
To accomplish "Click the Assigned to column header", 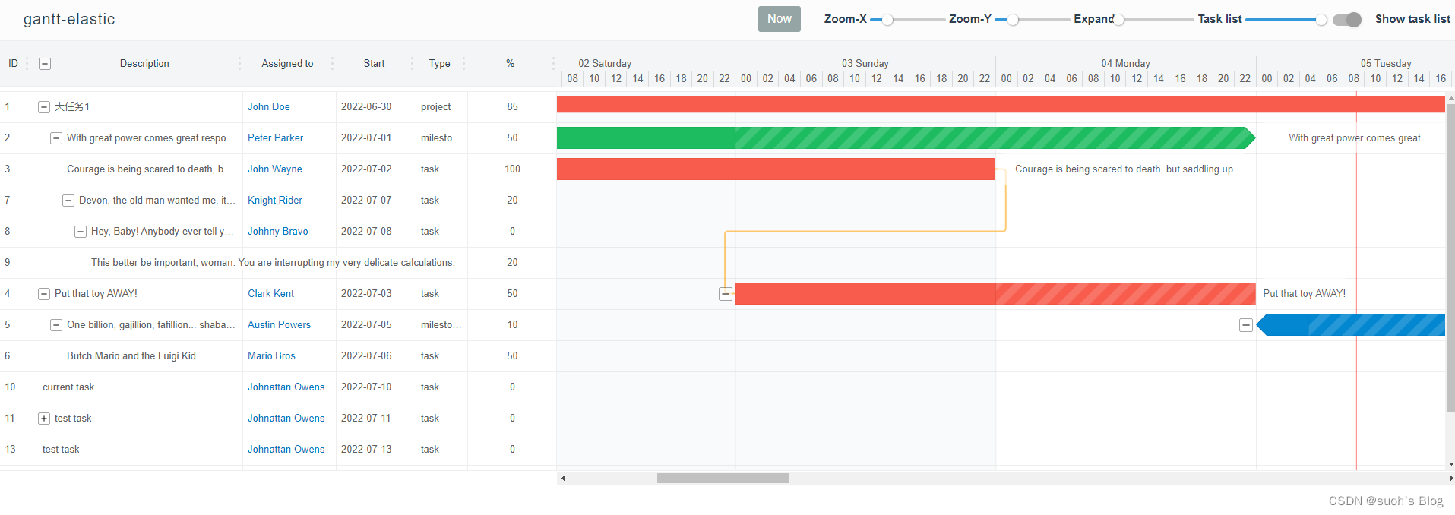I will pyautogui.click(x=287, y=64).
